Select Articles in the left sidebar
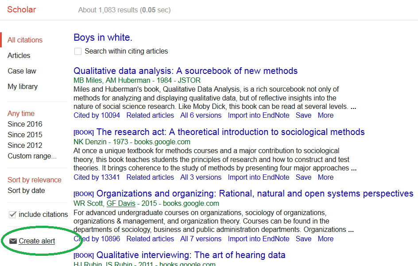418x266 pixels. coord(19,55)
